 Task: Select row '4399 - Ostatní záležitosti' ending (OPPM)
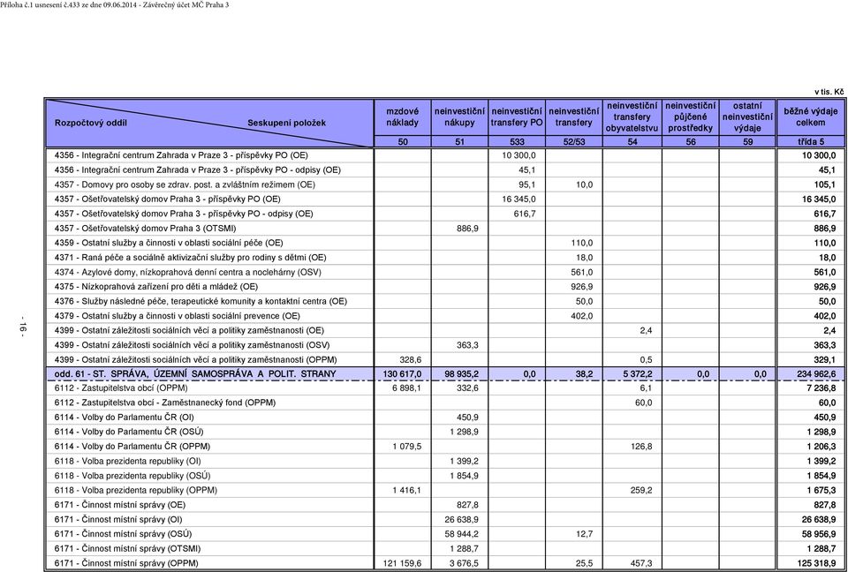444,359
